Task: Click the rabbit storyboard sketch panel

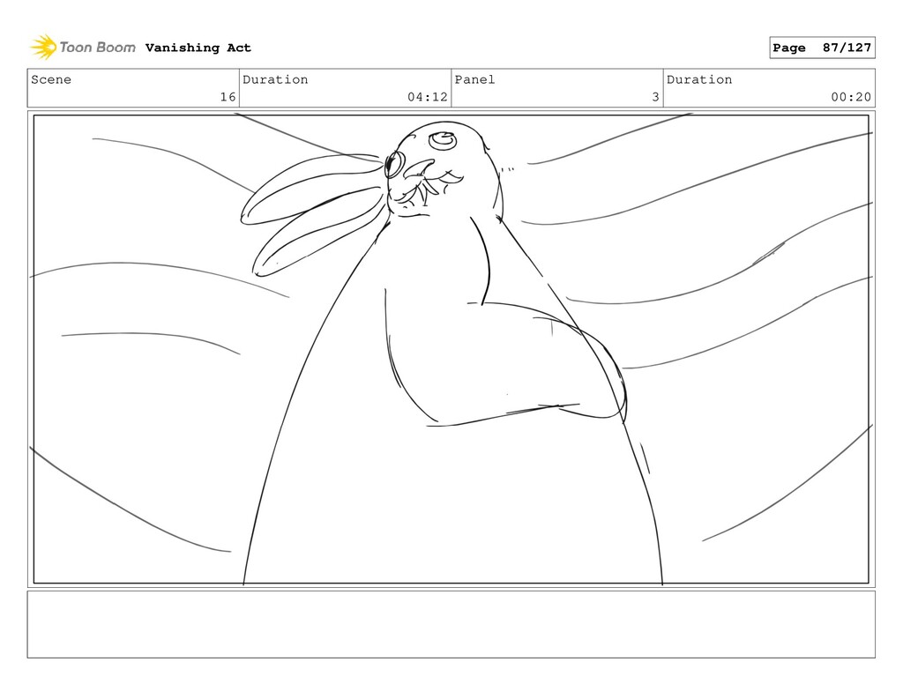Action: pyautogui.click(x=451, y=349)
